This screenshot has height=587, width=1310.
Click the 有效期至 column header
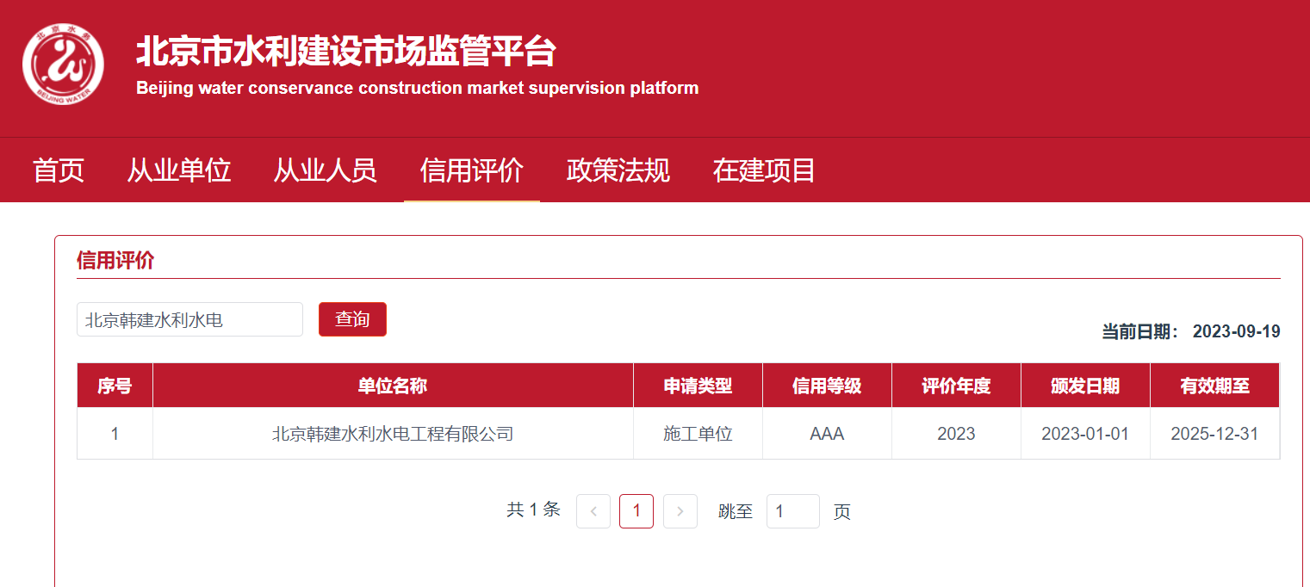click(x=1214, y=386)
